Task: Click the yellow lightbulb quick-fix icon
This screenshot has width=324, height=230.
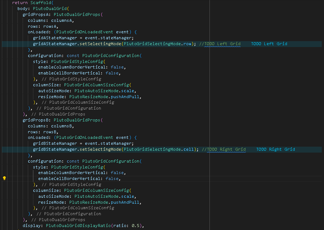Action: (x=4, y=178)
